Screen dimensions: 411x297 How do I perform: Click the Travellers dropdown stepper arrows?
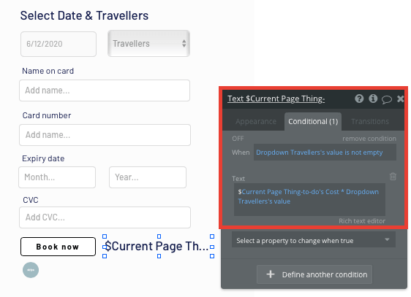click(184, 43)
